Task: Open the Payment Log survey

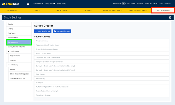Action: click(x=40, y=78)
